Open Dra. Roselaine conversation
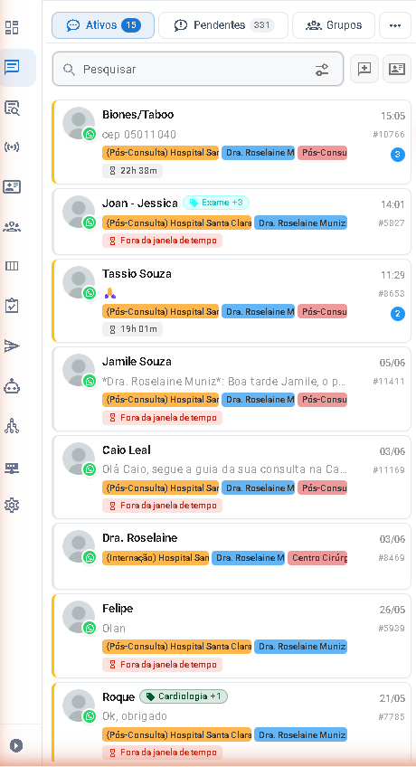416x767 pixels. tap(232, 556)
